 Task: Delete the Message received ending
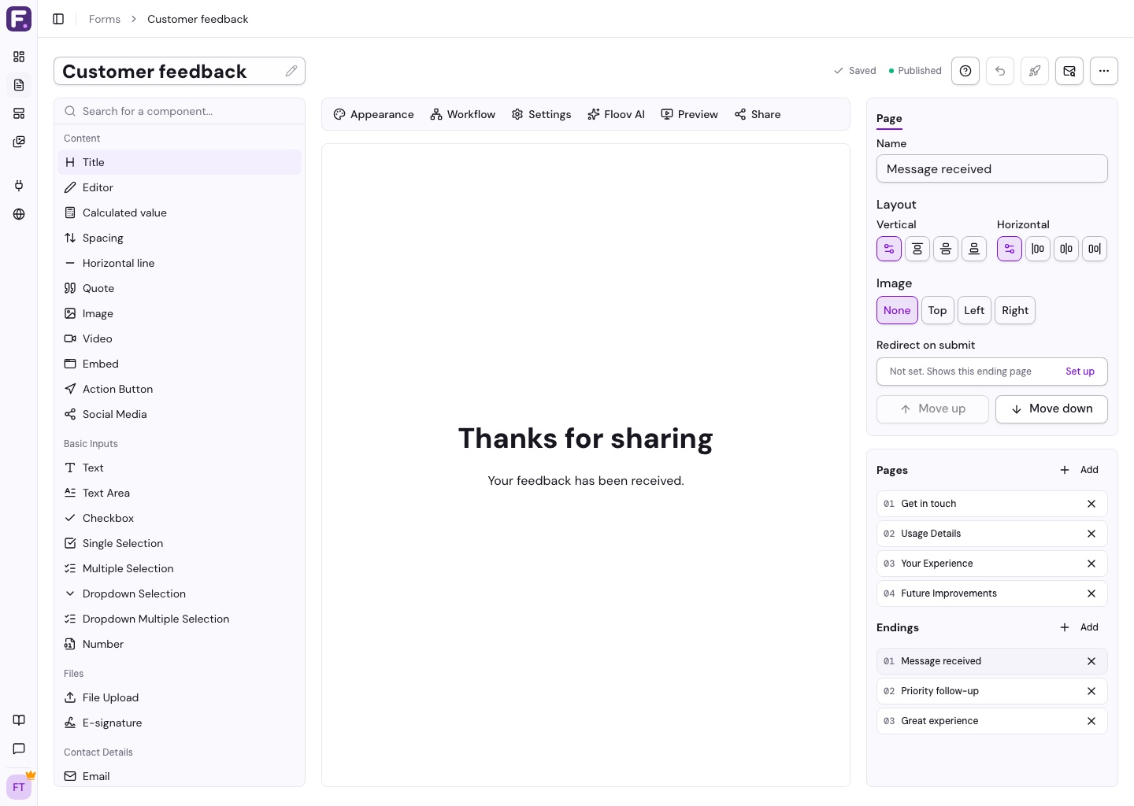click(1091, 661)
